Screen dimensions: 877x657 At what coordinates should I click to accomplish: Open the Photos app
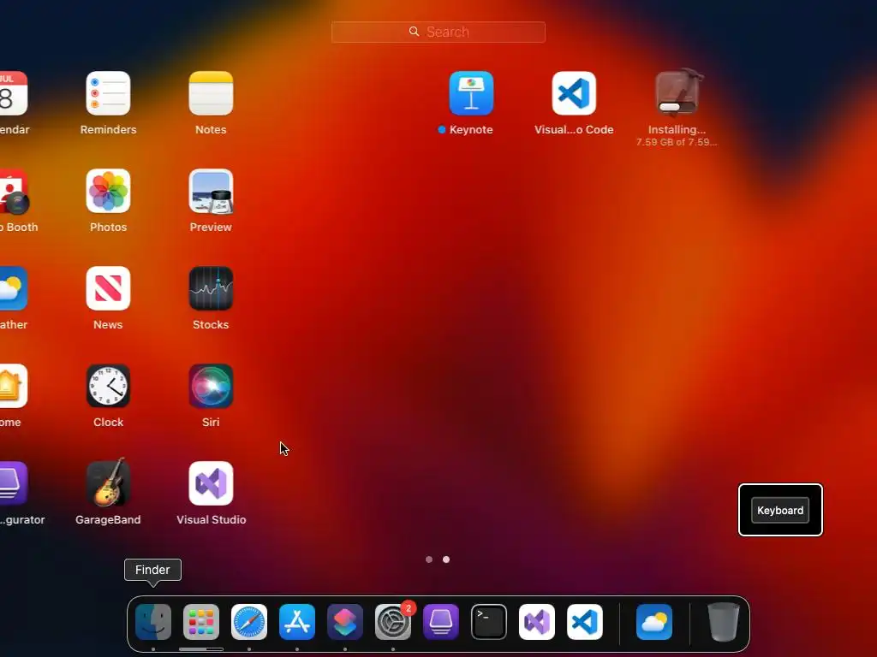(x=108, y=191)
